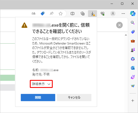Open the sidebar Search icon
Image resolution: width=138 pixels, height=113 pixels.
pyautogui.click(x=133, y=23)
